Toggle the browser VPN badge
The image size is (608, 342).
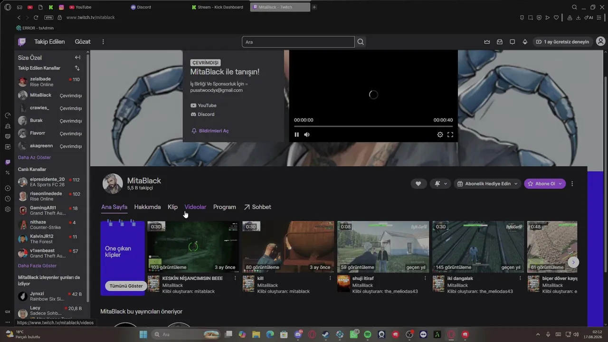pyautogui.click(x=48, y=18)
